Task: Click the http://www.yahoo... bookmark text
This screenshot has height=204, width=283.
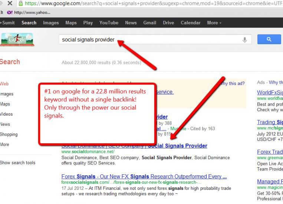Action: coord(32,13)
